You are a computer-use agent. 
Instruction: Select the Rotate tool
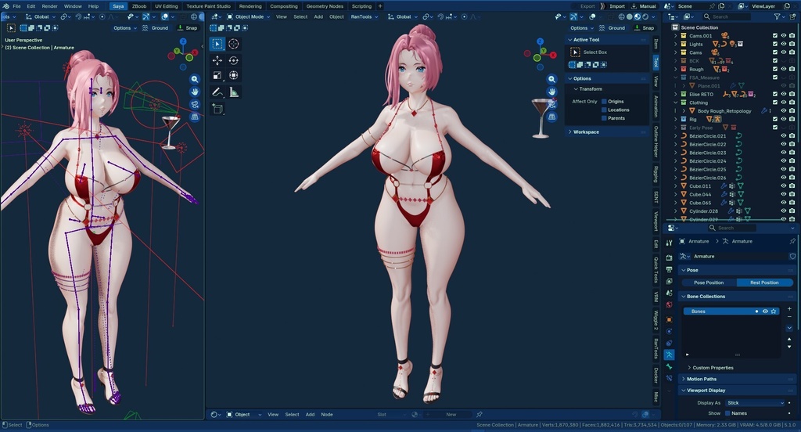pos(233,60)
